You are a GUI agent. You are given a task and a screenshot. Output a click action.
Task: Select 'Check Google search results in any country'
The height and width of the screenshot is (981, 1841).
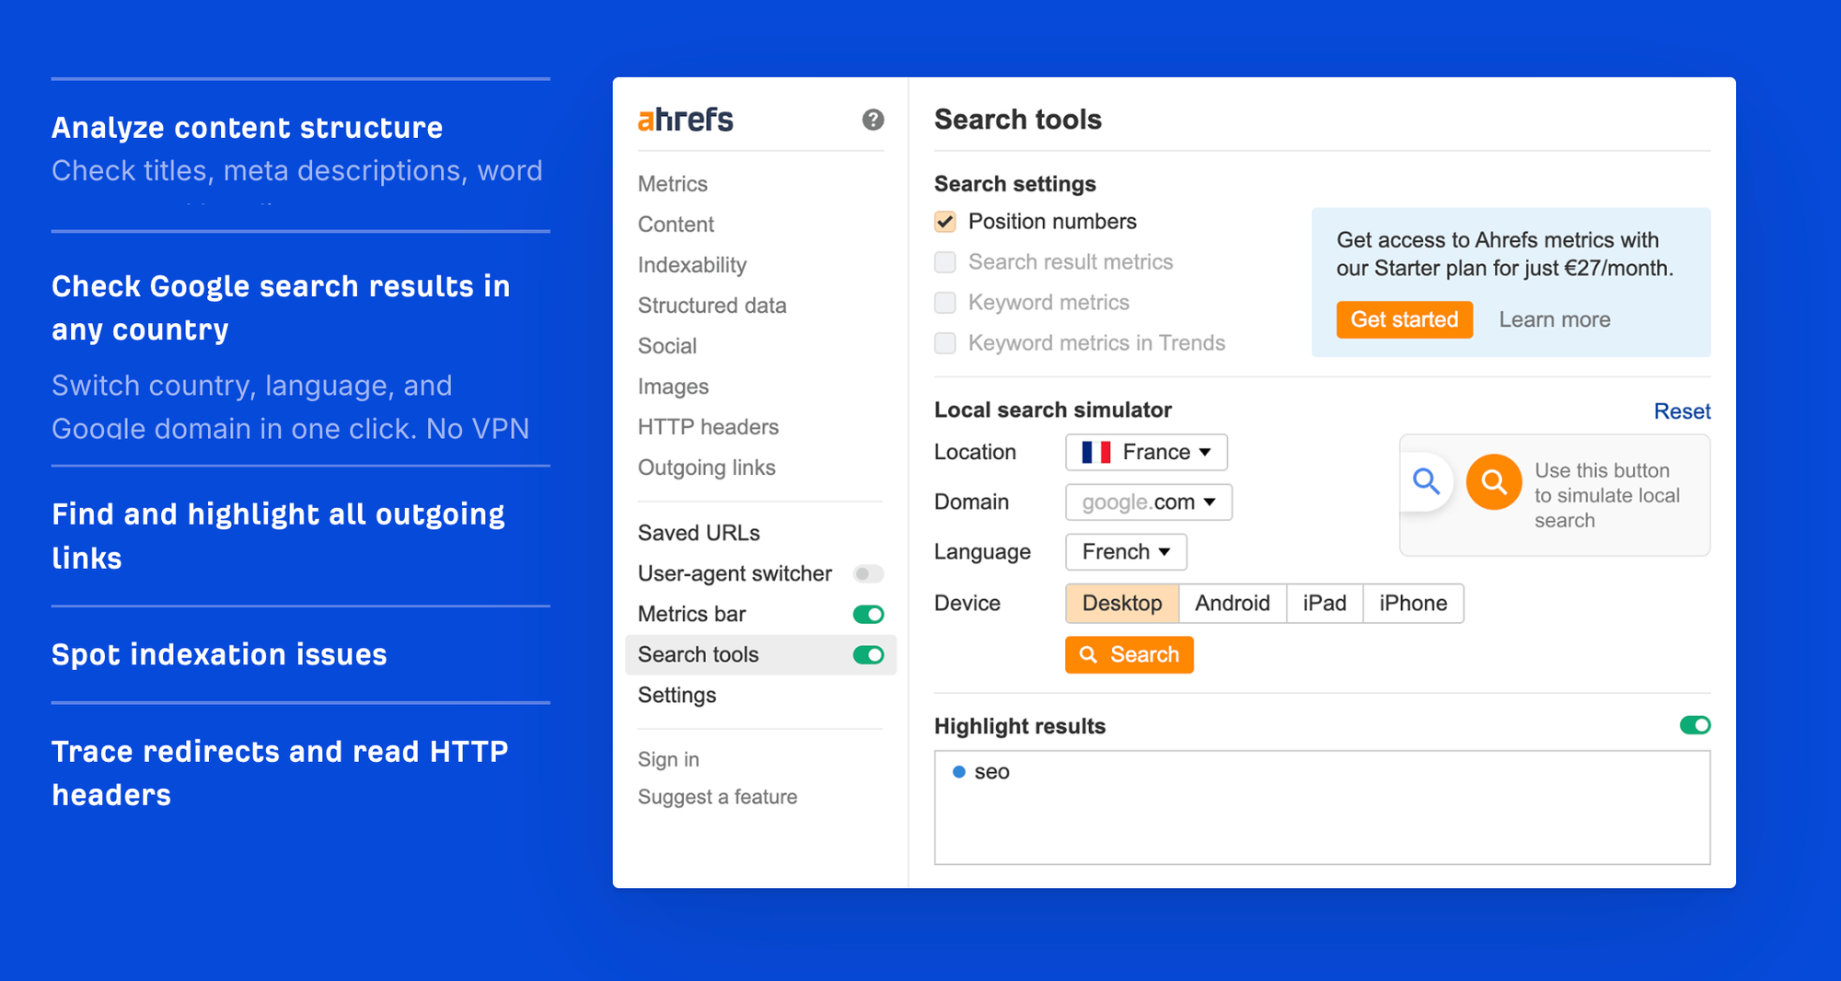[x=281, y=307]
